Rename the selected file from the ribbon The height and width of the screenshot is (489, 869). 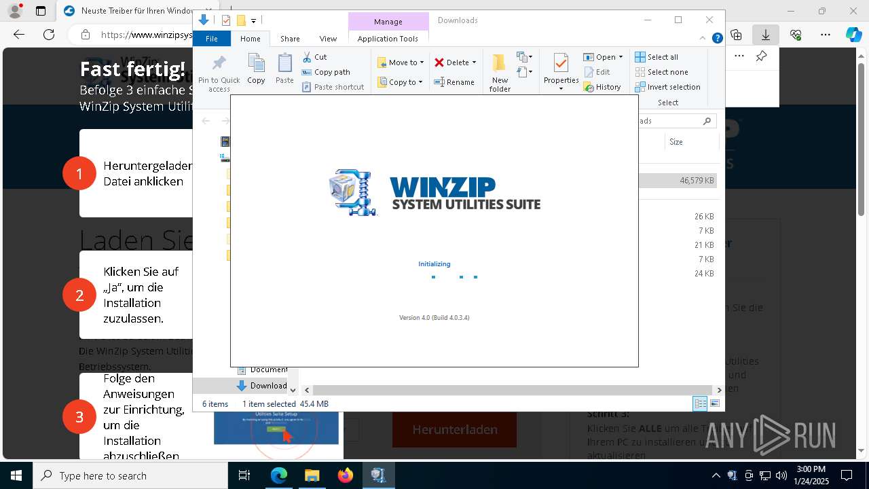point(454,82)
